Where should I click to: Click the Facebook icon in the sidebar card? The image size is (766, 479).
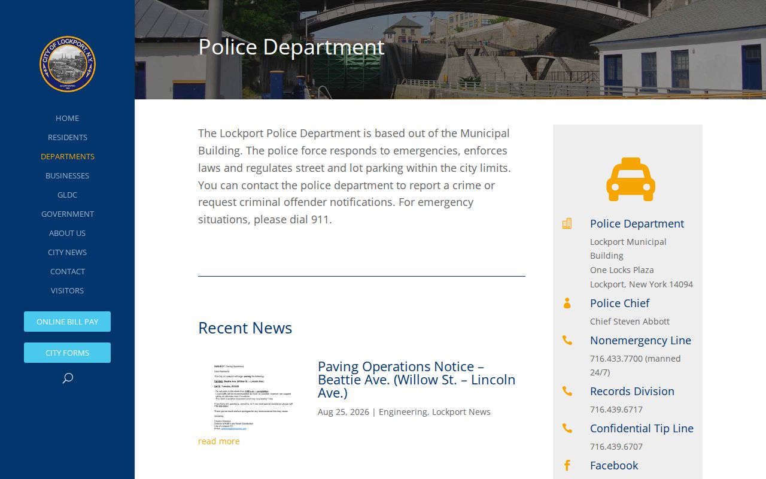pyautogui.click(x=567, y=465)
